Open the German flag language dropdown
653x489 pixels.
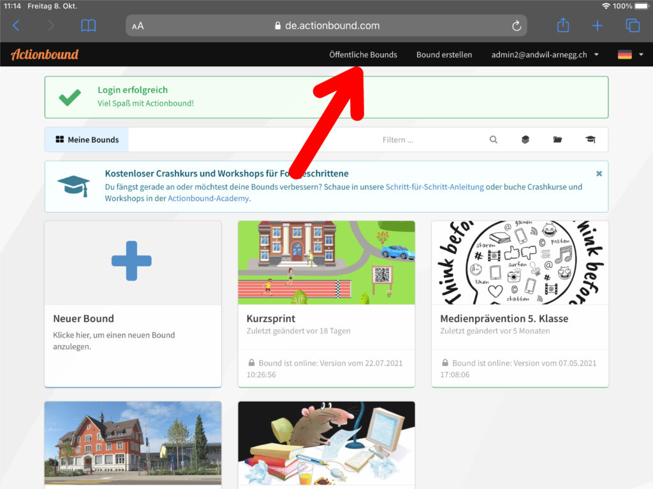630,55
